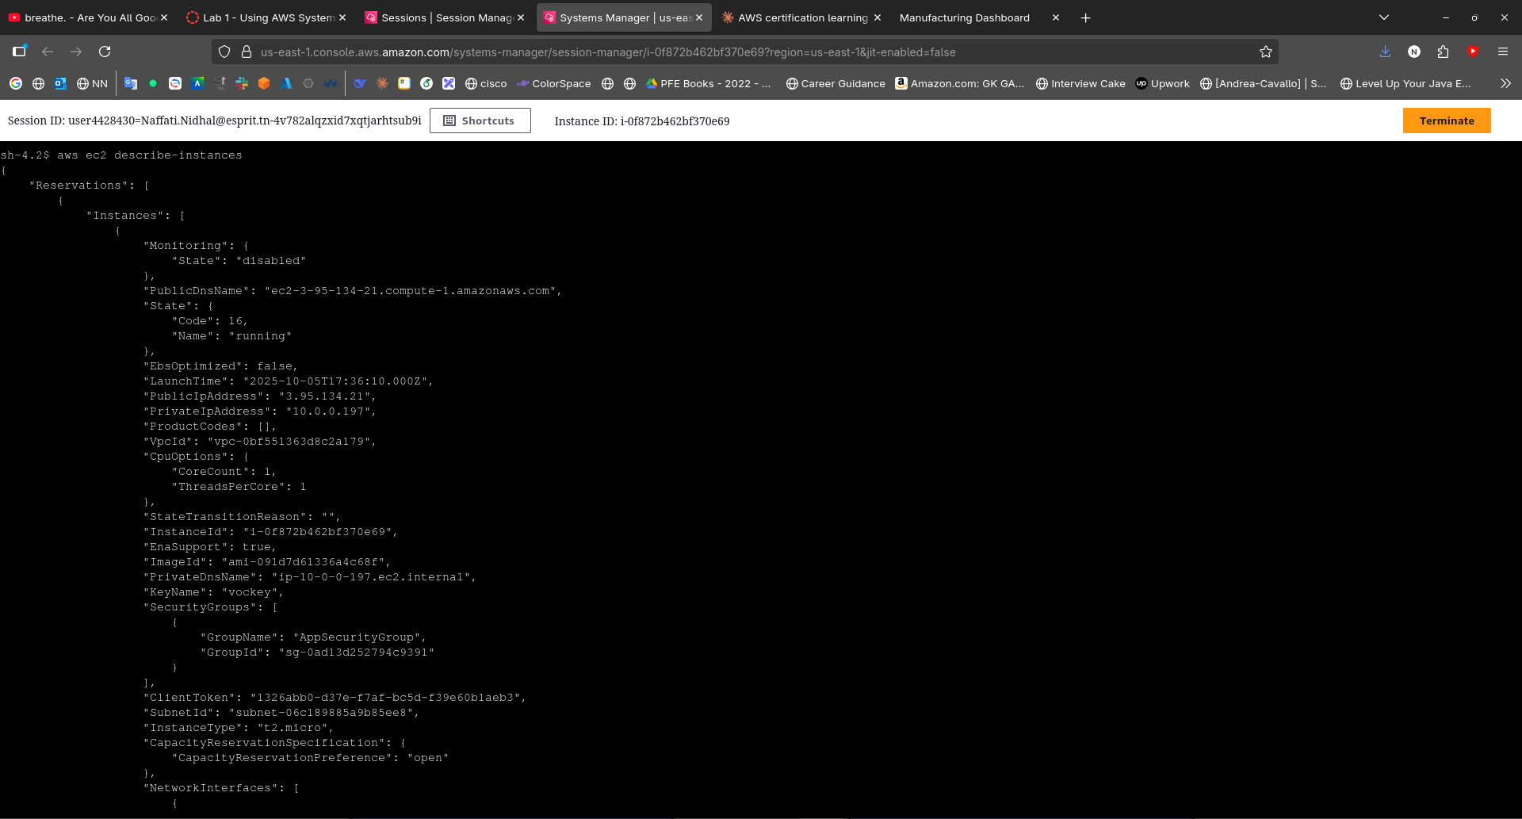Expand the list all tabs dropdown
Screen dimensions: 1522x819
[x=1383, y=17]
